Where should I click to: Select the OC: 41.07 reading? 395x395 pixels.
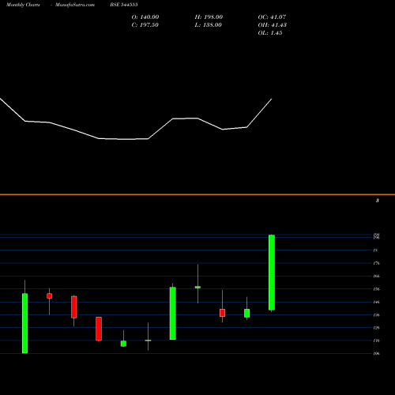point(272,17)
